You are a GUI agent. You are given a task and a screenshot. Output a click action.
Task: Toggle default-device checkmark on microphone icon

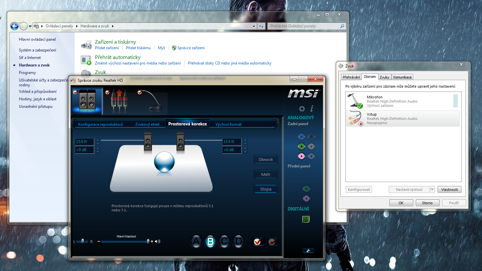point(140,92)
